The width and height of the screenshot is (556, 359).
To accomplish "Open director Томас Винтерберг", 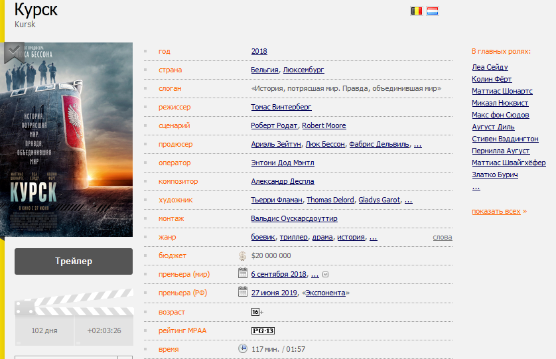I will 281,107.
